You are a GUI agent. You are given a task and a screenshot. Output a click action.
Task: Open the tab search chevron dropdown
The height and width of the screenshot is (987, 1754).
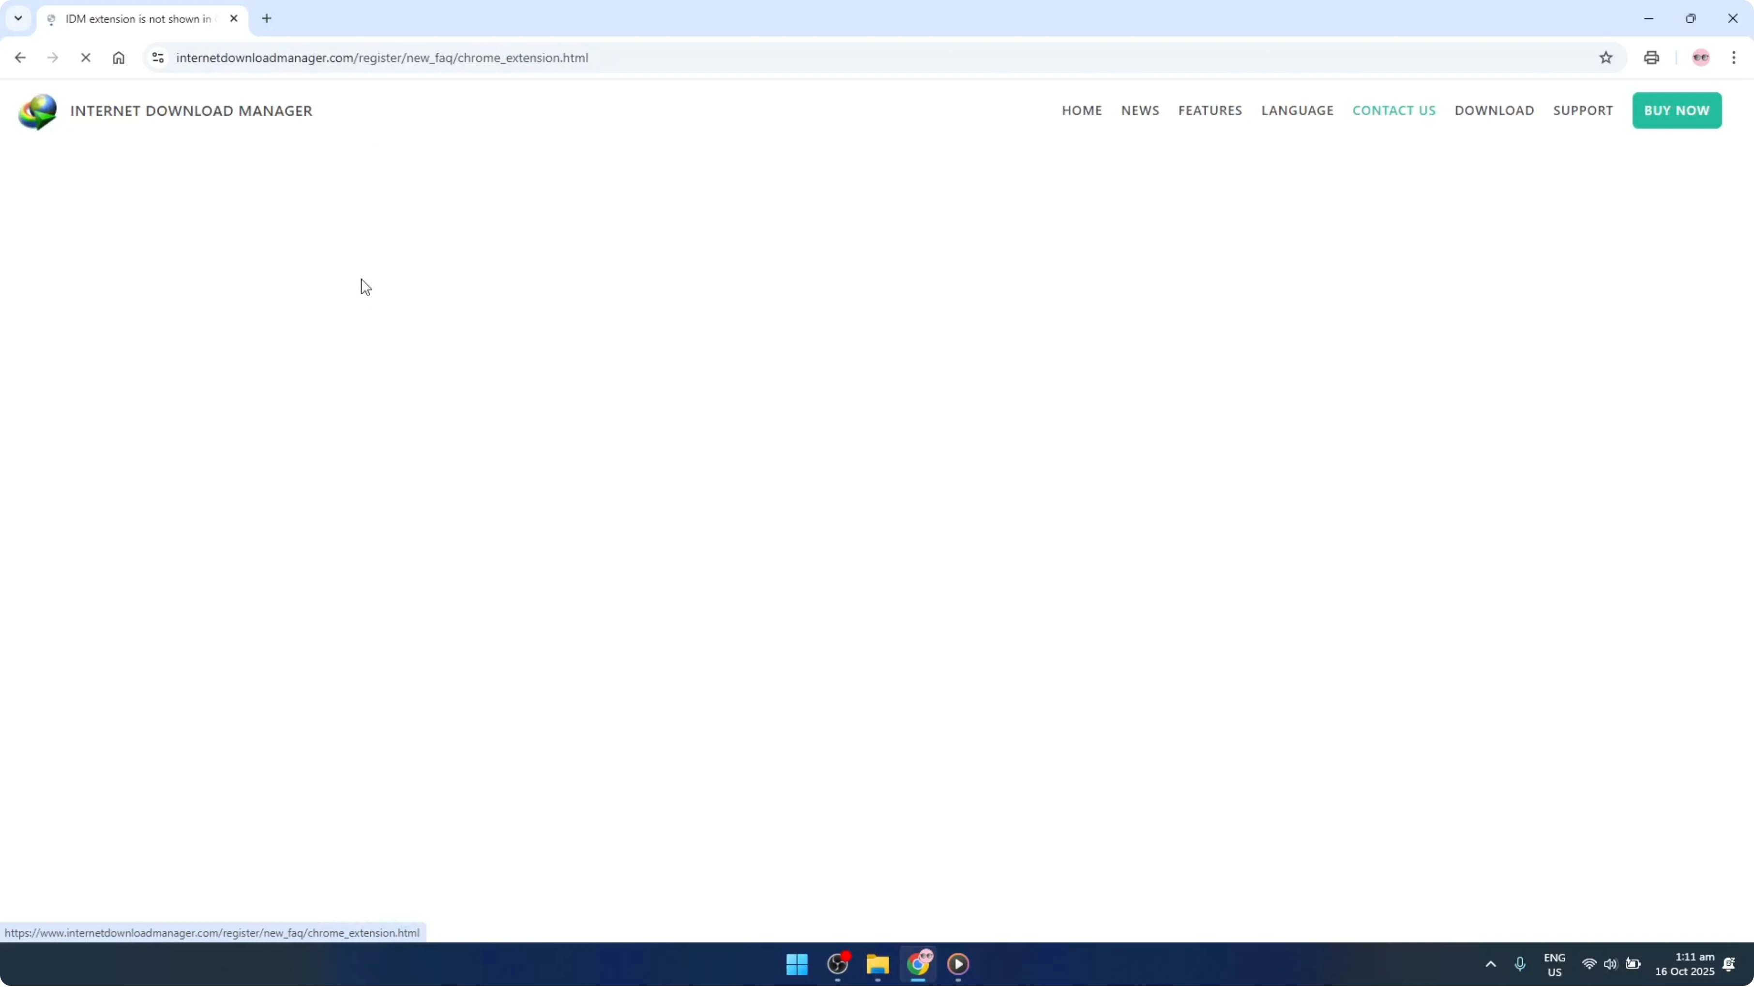[x=18, y=18]
